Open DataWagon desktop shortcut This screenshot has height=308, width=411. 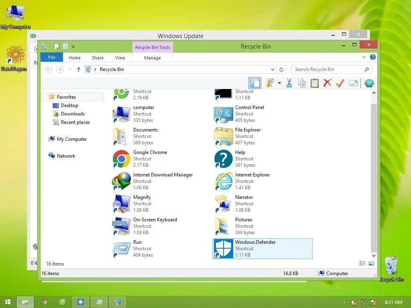(x=14, y=58)
